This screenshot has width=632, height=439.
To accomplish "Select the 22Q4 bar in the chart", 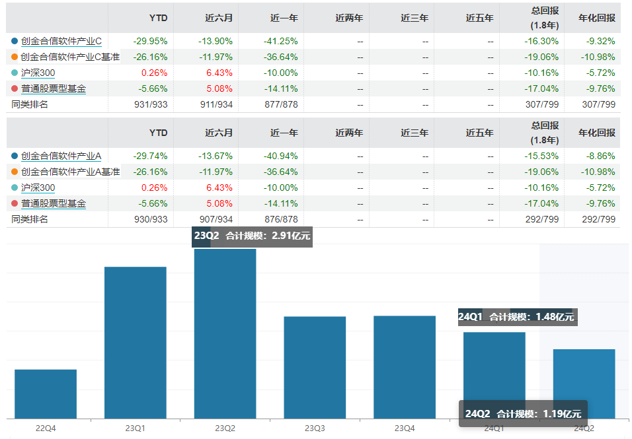I will pos(46,393).
